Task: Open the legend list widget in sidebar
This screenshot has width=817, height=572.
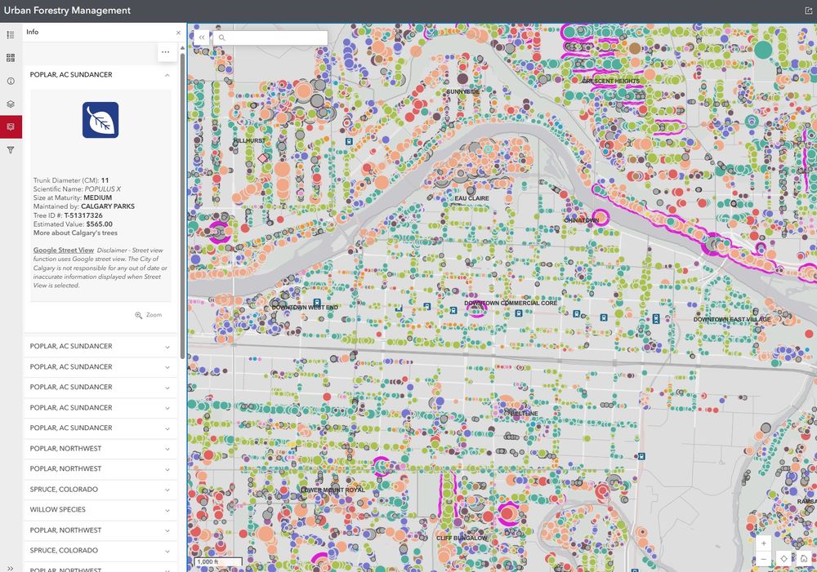Action: 11,35
